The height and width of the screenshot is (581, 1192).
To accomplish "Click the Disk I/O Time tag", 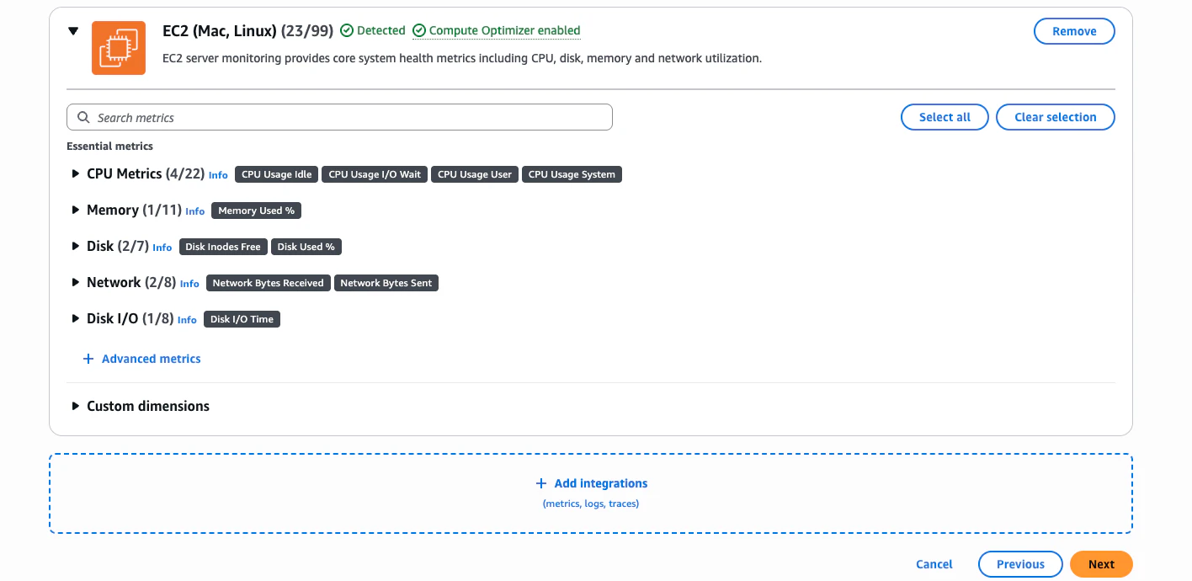I will [242, 319].
